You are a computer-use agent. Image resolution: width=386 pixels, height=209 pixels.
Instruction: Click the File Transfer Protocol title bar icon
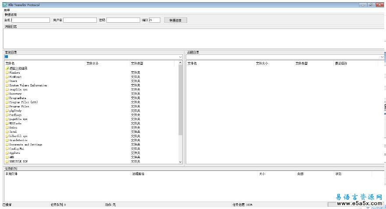[4, 5]
